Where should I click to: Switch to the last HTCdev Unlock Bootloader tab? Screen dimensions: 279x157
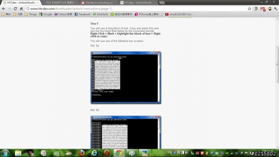pyautogui.click(x=138, y=3)
